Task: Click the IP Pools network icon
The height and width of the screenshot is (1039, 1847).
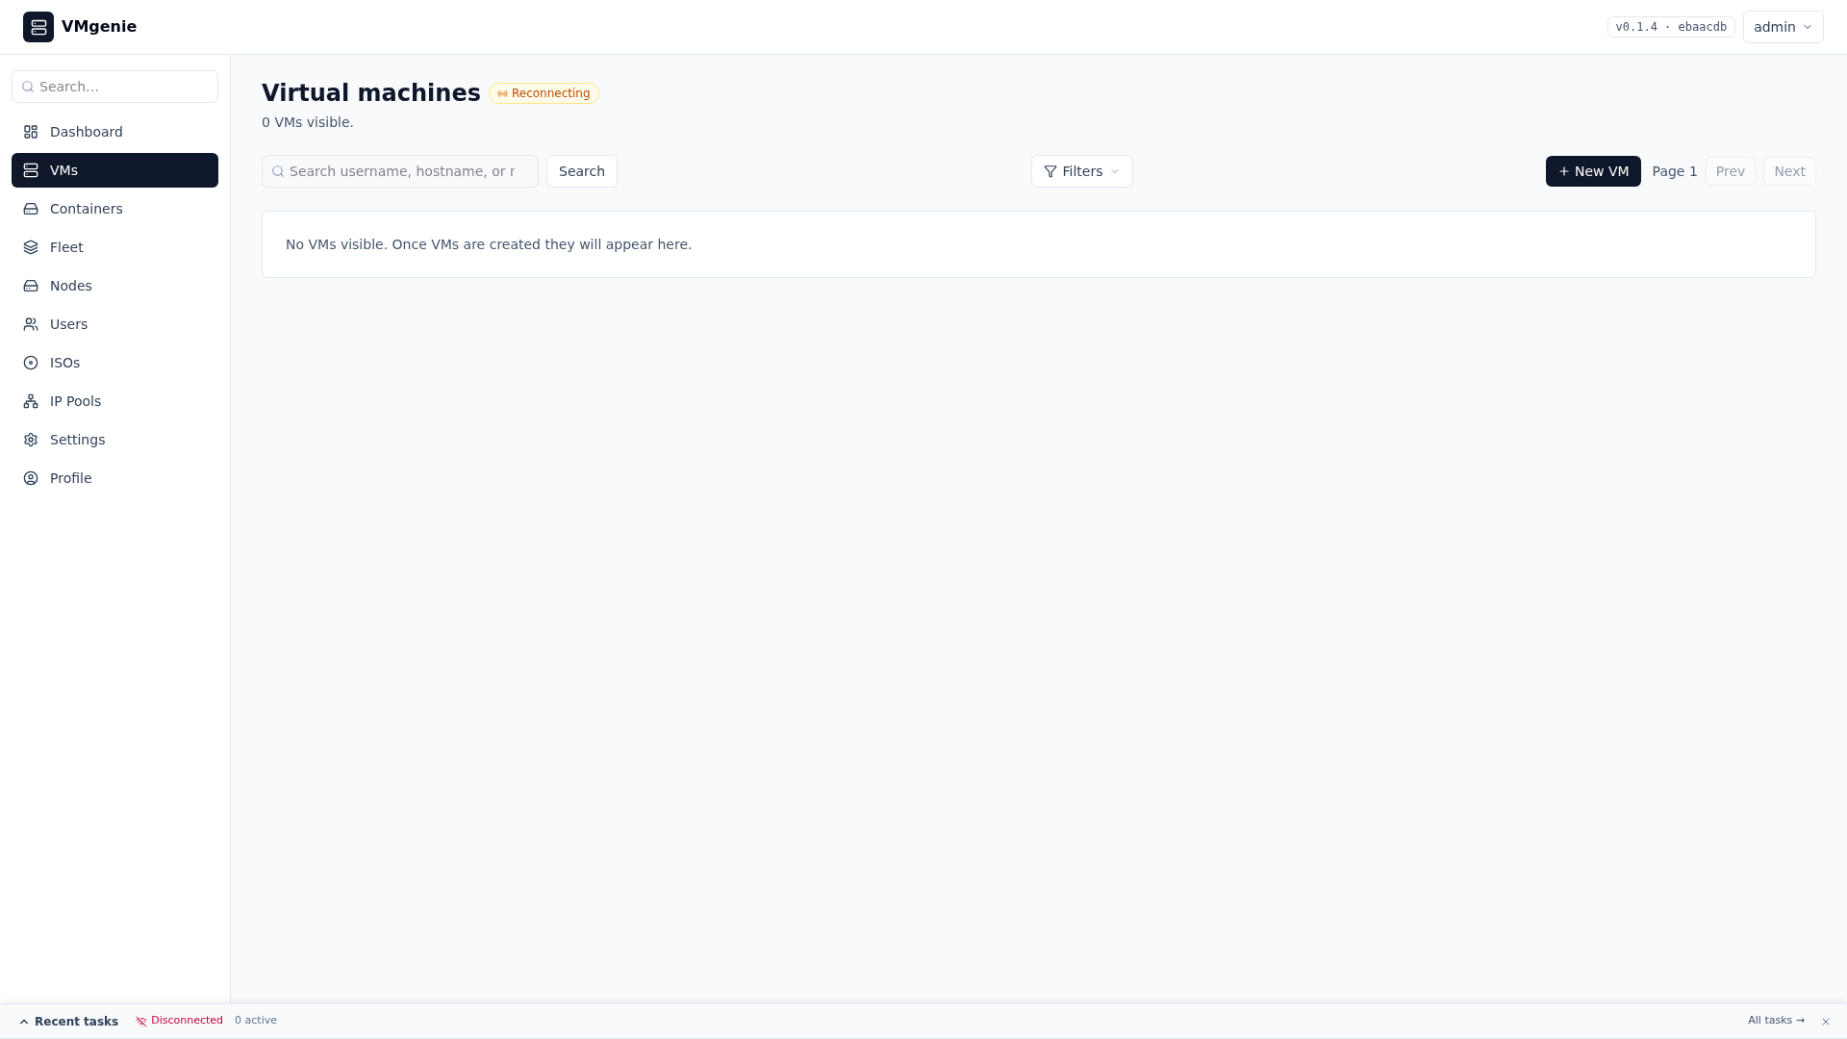Action: (x=31, y=401)
